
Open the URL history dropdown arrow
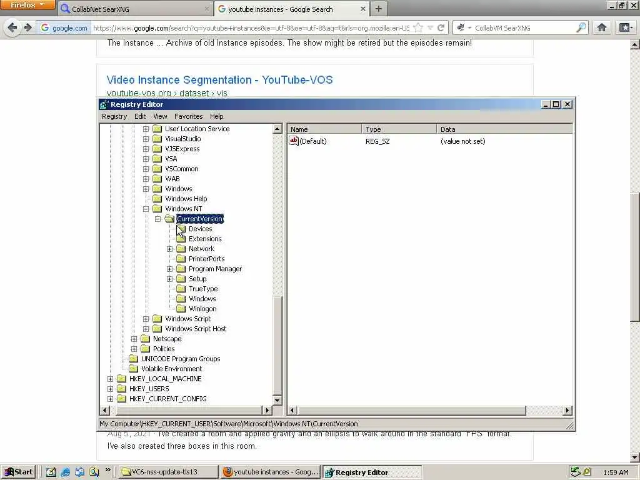[430, 27]
